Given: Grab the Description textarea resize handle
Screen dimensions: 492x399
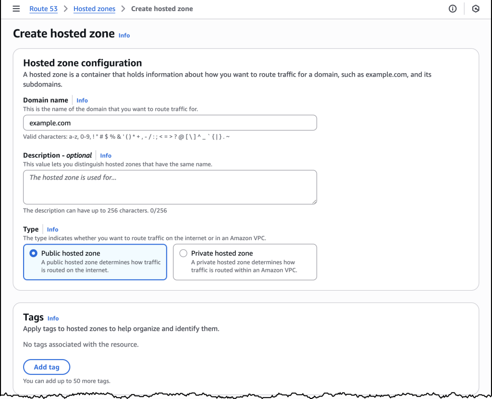Looking at the screenshot, I should click(x=314, y=201).
